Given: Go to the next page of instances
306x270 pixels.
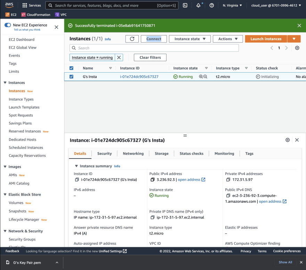Looking at the screenshot, I should 286,48.
